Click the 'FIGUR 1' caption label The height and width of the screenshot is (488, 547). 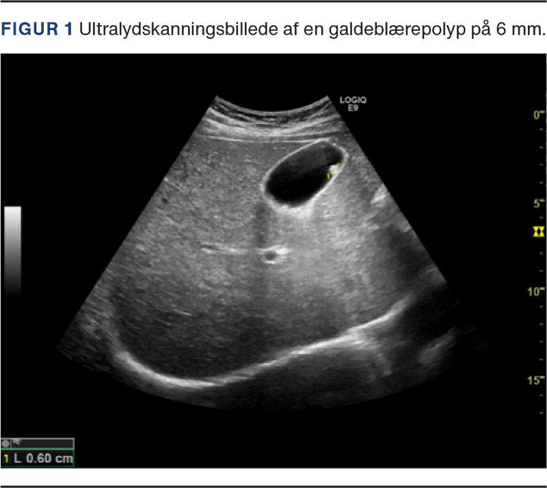click(x=37, y=31)
